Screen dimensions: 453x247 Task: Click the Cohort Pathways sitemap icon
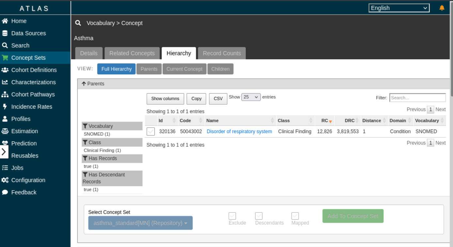tap(5, 95)
